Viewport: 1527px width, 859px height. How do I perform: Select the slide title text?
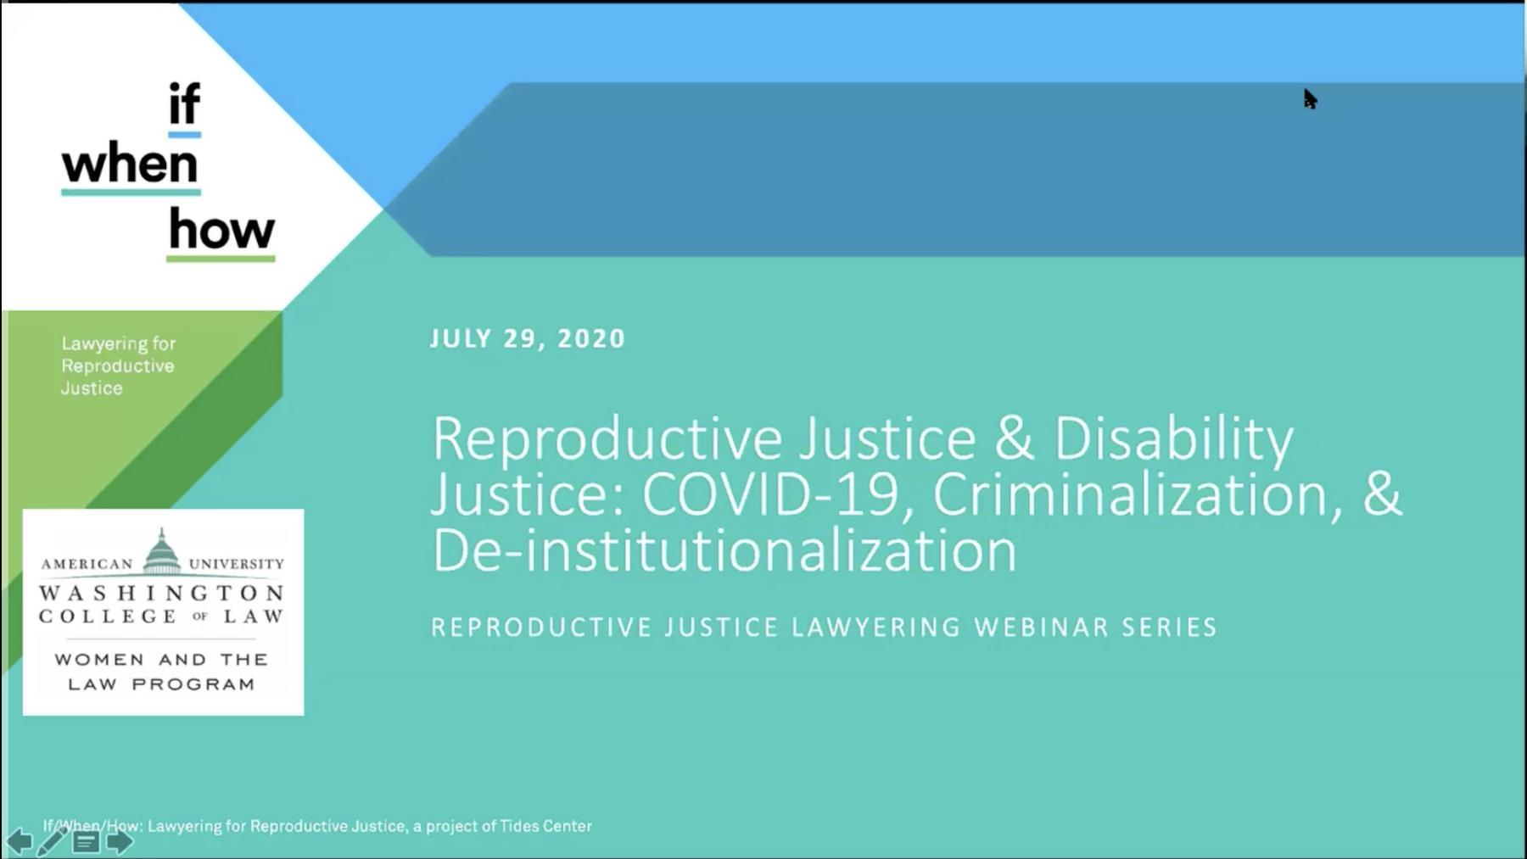[891, 492]
